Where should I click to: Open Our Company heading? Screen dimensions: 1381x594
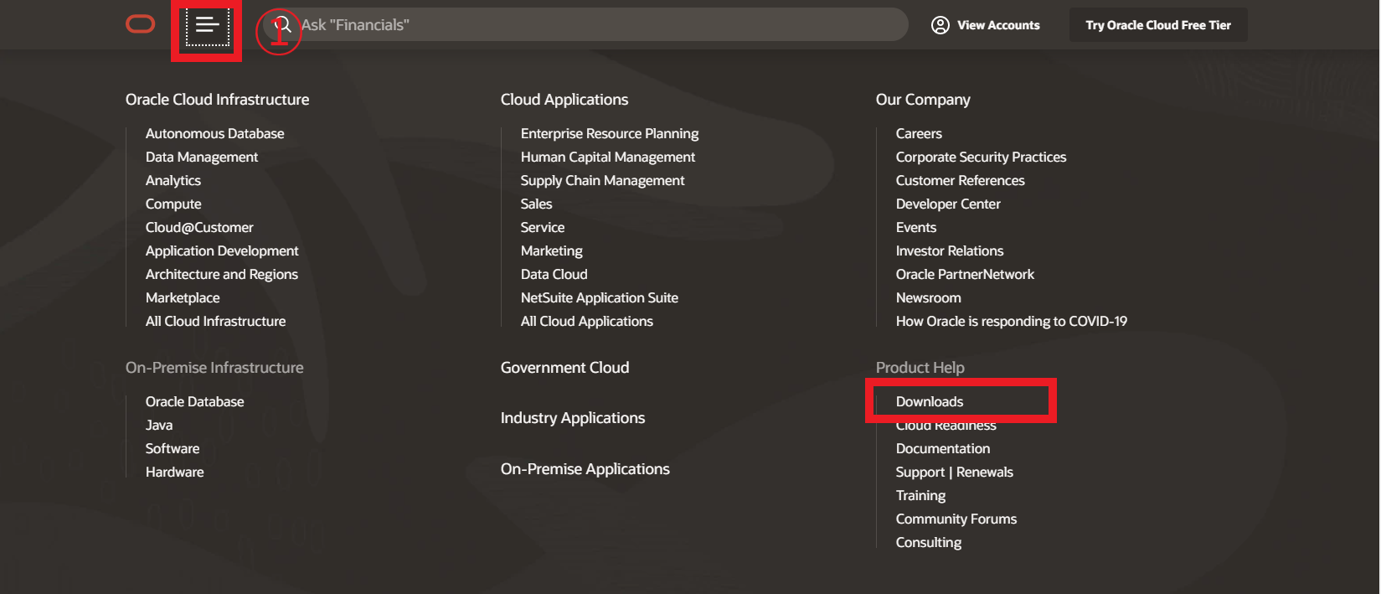923,100
